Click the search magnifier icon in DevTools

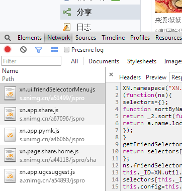pyautogui.click(x=8, y=38)
